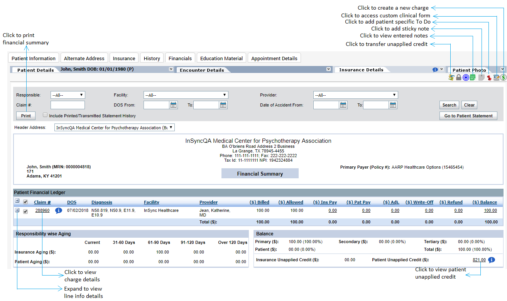Switch to the Insurance tab
The height and width of the screenshot is (301, 507).
124,57
